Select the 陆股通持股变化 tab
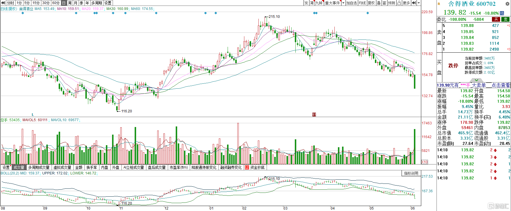 click(204, 167)
